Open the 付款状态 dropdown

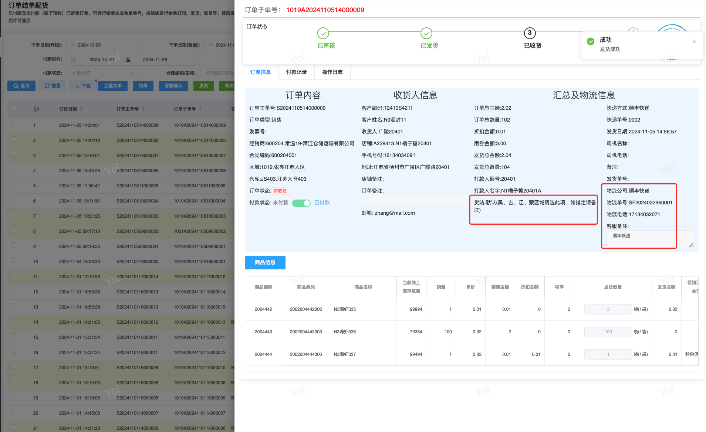click(102, 73)
